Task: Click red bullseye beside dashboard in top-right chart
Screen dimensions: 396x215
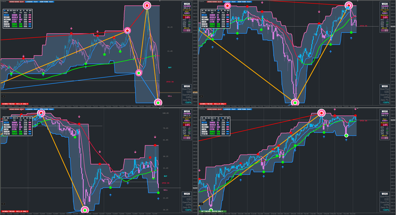Action: 227,5
